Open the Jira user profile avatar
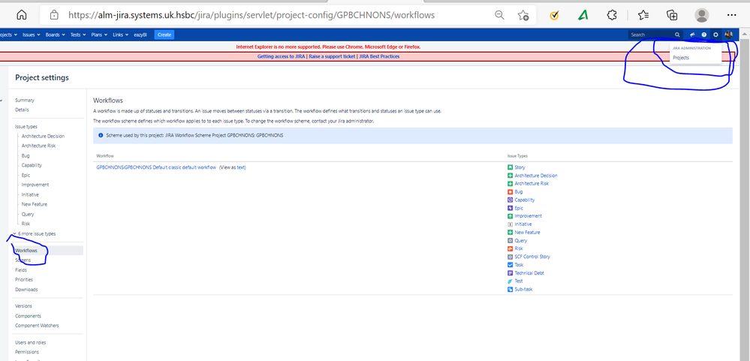Image resolution: width=750 pixels, height=361 pixels. click(728, 35)
